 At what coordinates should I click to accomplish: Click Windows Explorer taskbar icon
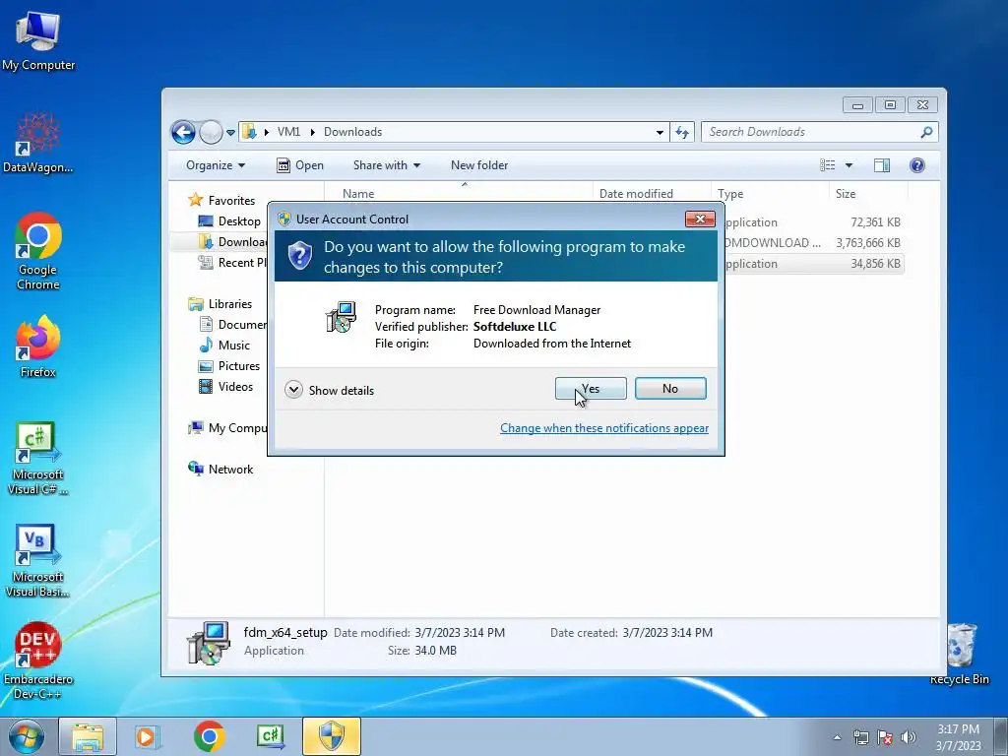click(x=88, y=736)
